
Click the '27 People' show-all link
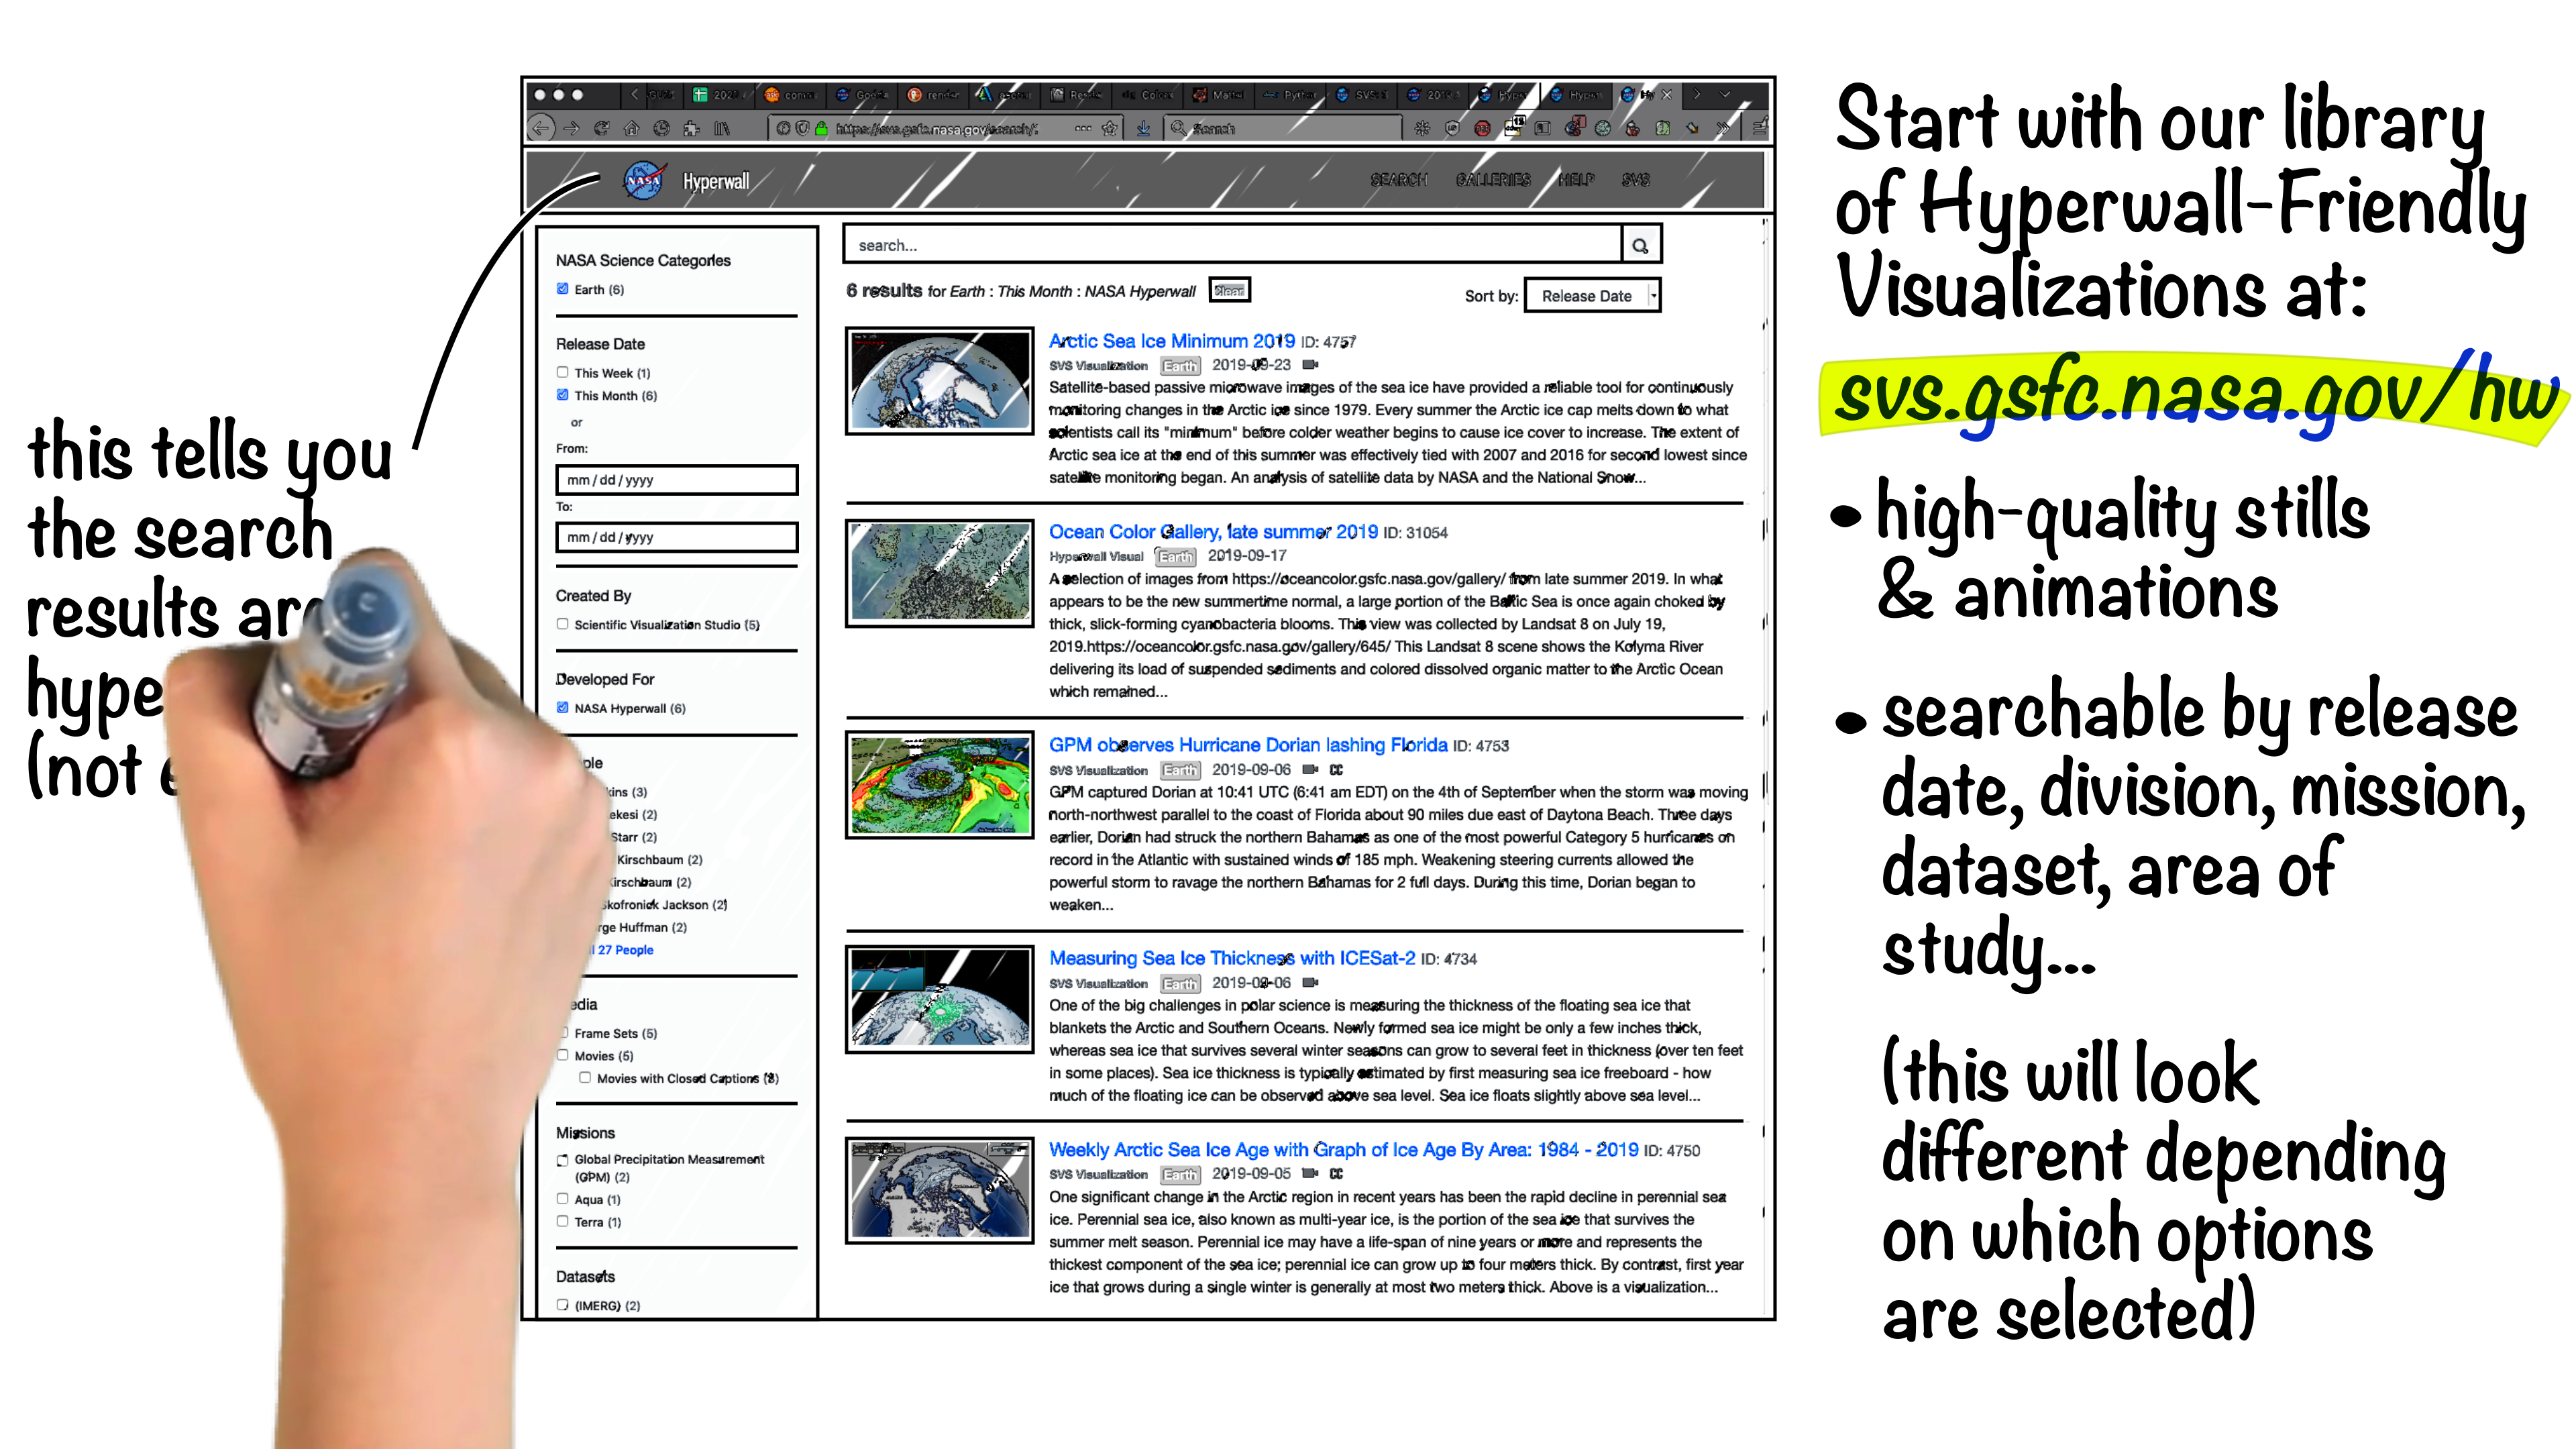pos(623,950)
